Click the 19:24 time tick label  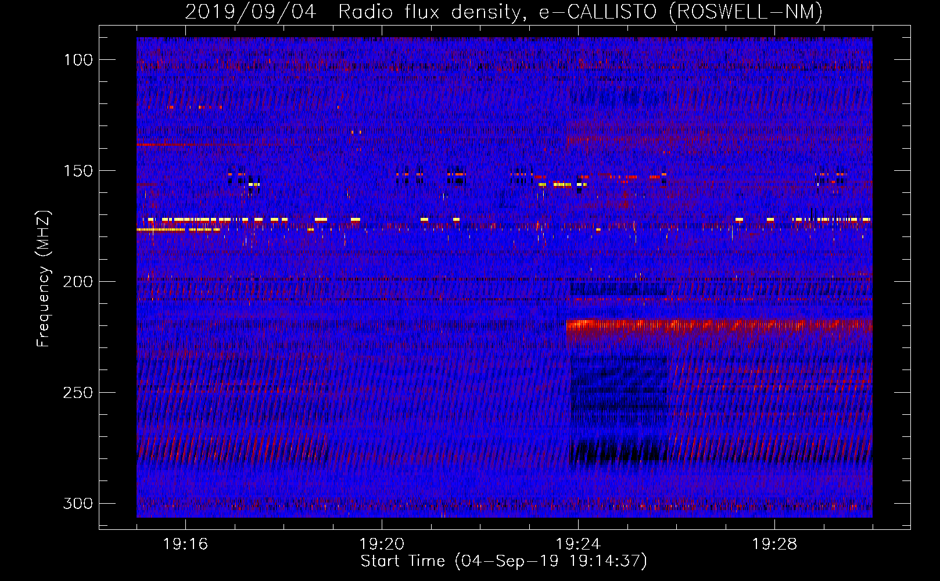click(x=578, y=544)
